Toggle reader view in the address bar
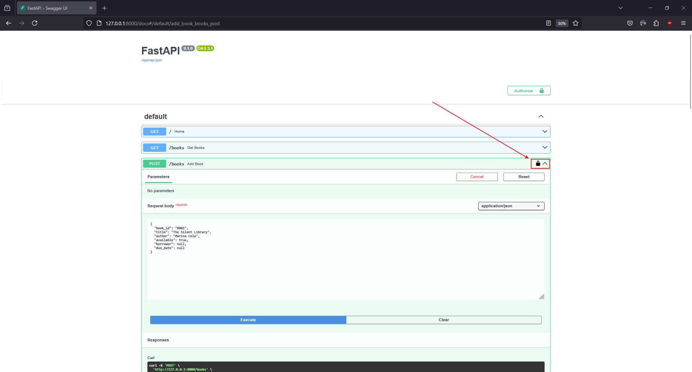 (x=548, y=23)
